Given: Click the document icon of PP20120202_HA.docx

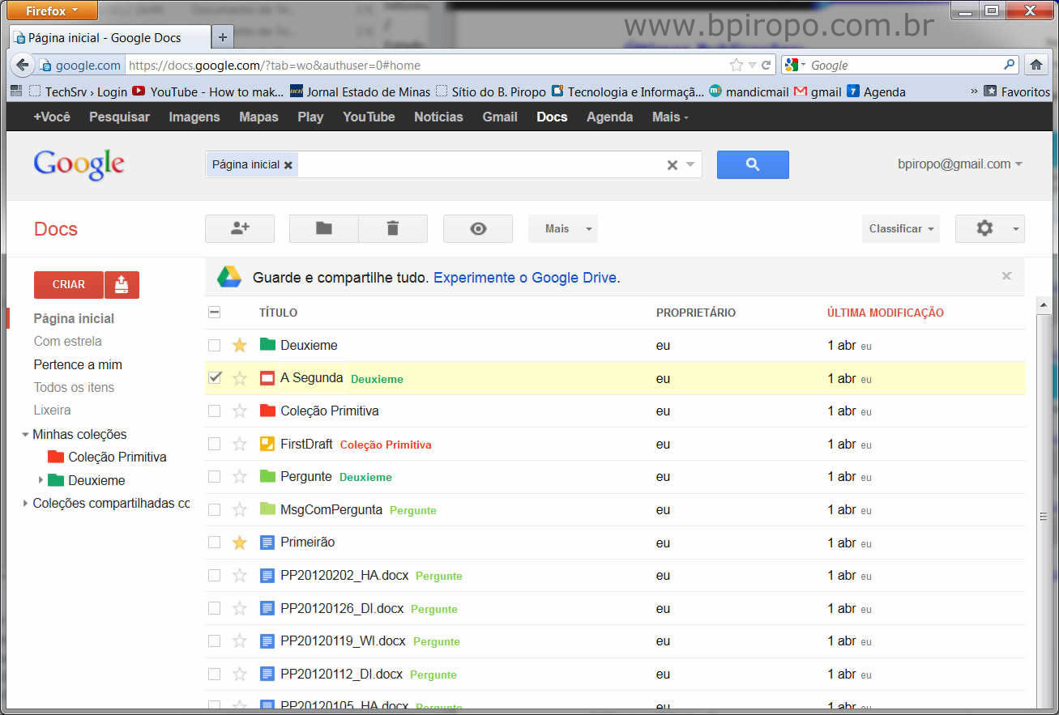Looking at the screenshot, I should 267,576.
